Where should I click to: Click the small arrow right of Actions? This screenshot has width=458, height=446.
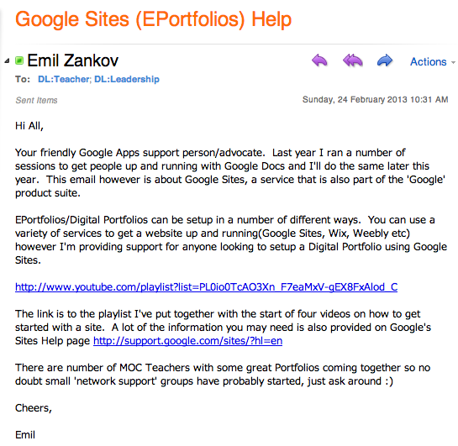453,62
